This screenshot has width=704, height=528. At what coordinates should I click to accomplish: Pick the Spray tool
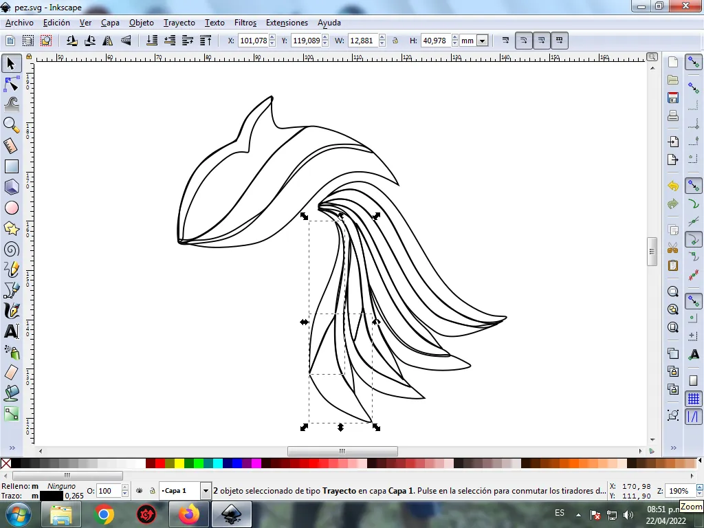(x=11, y=352)
